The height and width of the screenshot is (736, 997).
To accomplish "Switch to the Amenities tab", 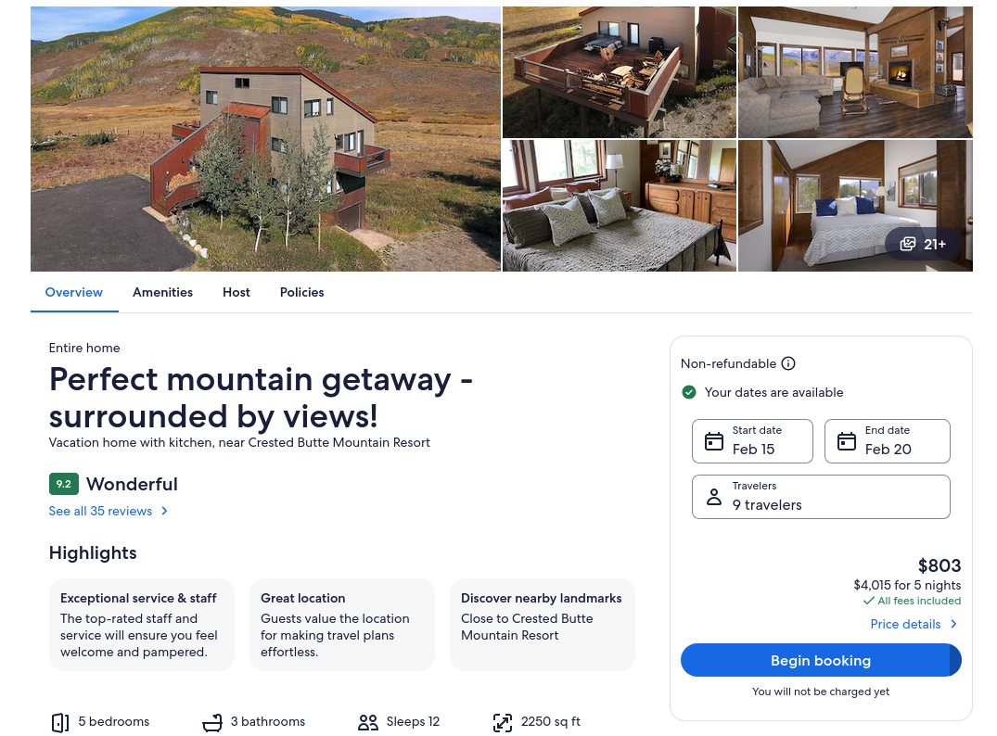I will [162, 292].
